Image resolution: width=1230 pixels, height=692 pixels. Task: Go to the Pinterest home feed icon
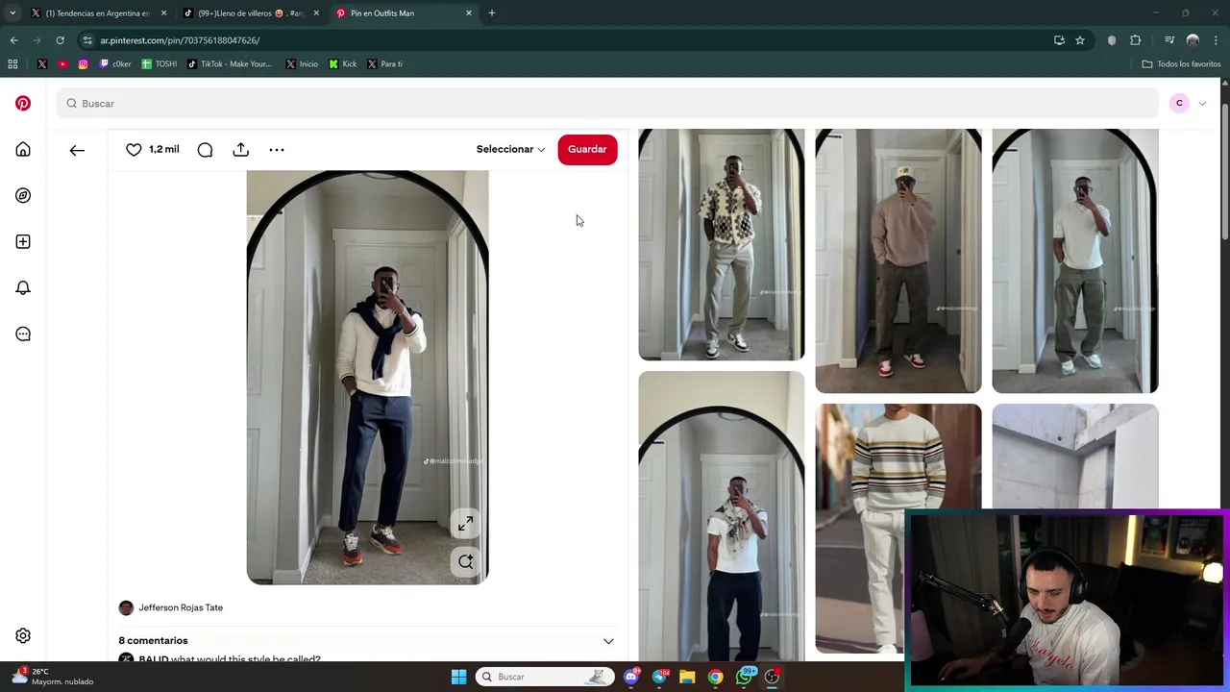pyautogui.click(x=23, y=149)
